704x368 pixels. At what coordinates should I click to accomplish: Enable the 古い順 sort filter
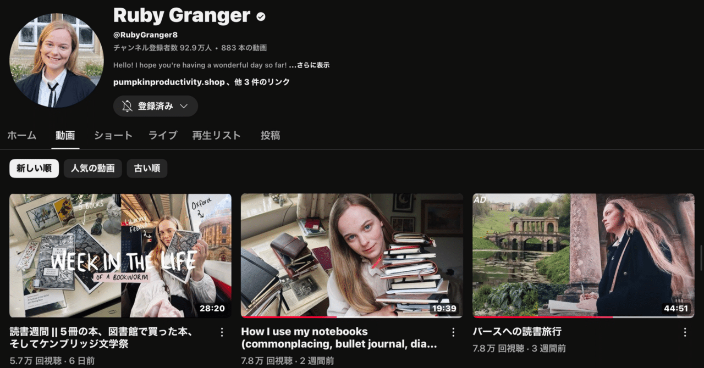[147, 168]
